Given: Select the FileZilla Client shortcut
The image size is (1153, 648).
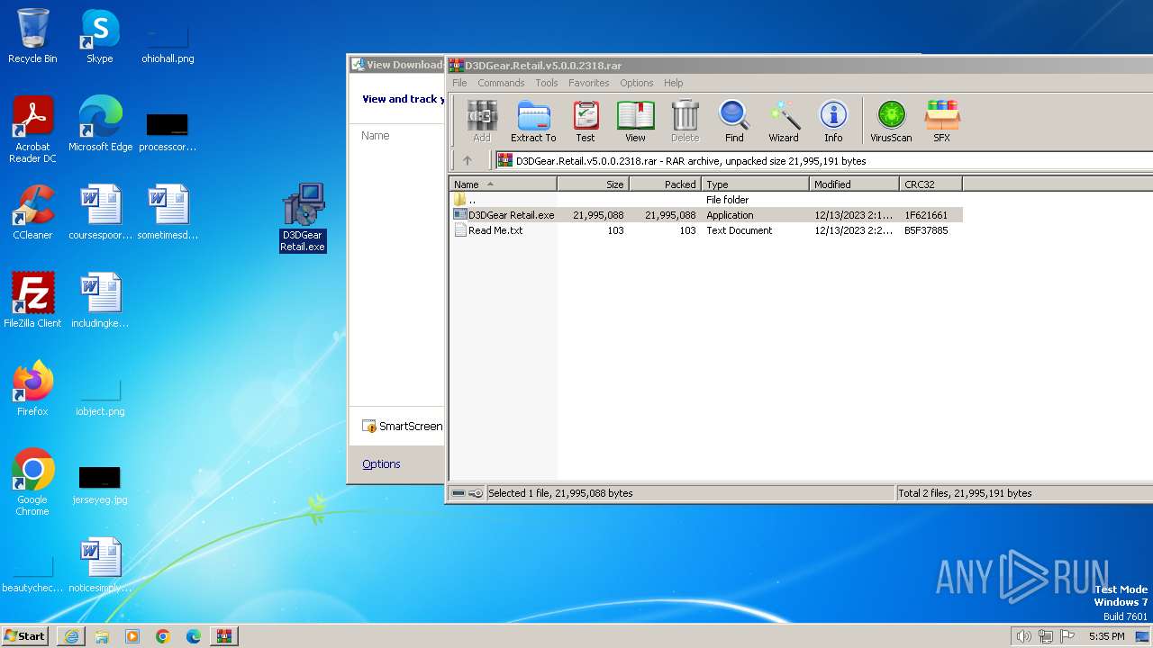Looking at the screenshot, I should tap(32, 301).
